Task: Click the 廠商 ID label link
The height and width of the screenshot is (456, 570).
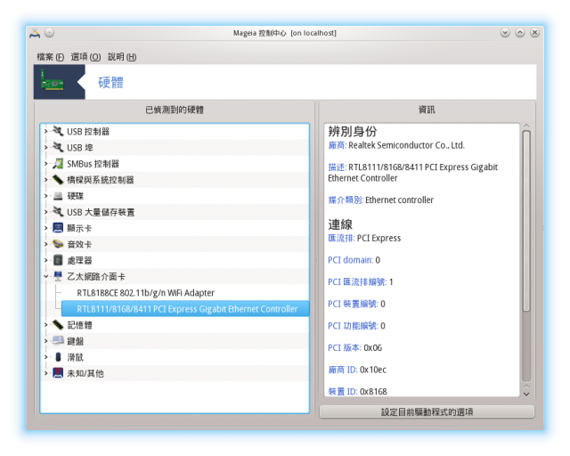Action: 342,370
